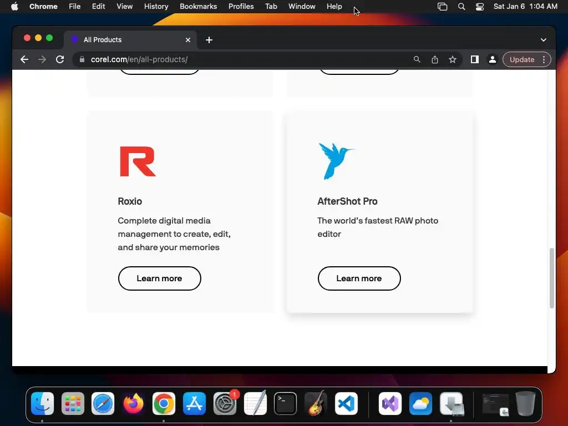The width and height of the screenshot is (568, 426).
Task: Click the browser forward arrow
Action: coord(42,59)
